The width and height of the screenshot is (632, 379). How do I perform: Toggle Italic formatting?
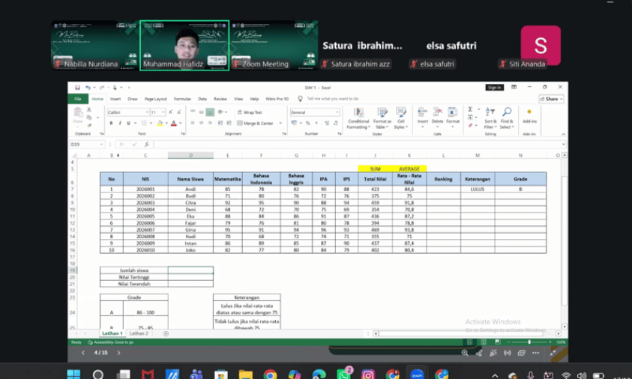pos(120,124)
